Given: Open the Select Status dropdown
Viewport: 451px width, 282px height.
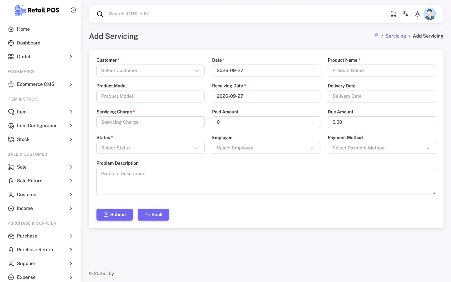Looking at the screenshot, I should pyautogui.click(x=150, y=148).
